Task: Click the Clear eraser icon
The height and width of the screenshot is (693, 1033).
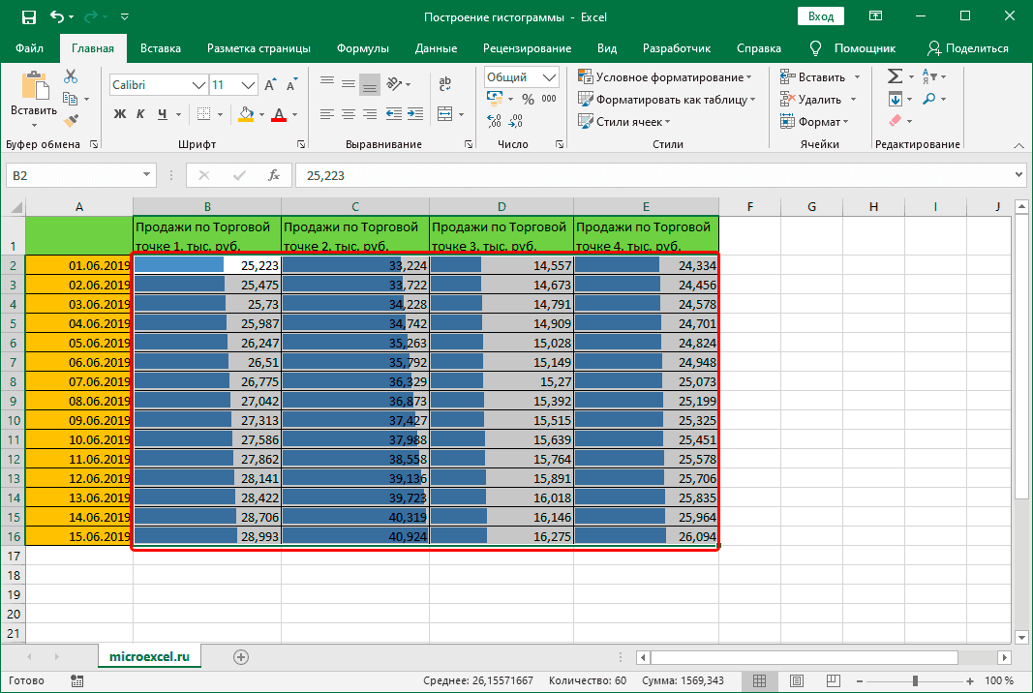Action: [895, 121]
